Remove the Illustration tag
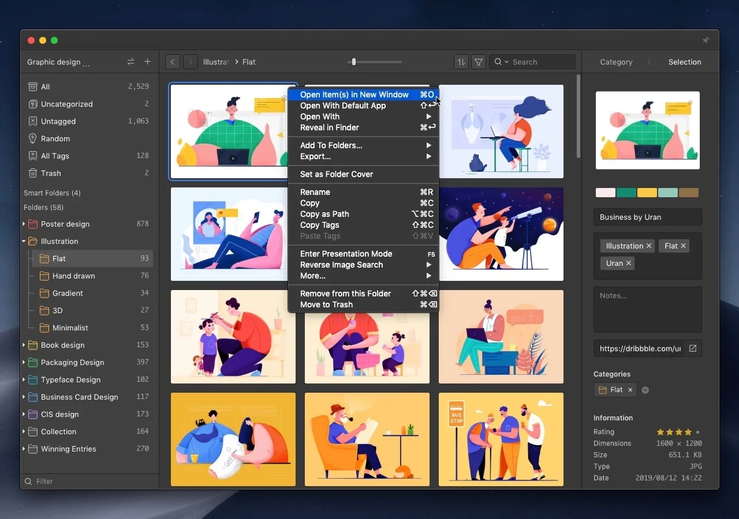This screenshot has height=519, width=739. [649, 246]
